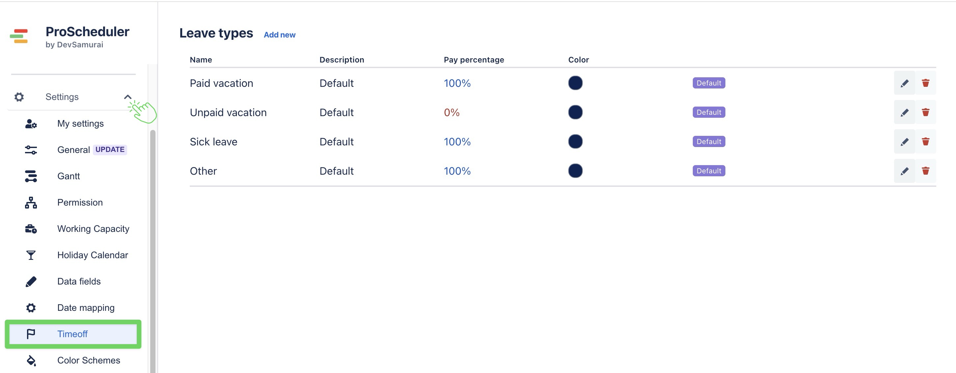Open the Timeoff settings page
956x373 pixels.
coord(73,334)
